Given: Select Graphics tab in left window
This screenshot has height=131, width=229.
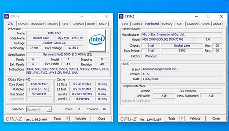Looking at the screenshot, I should coord(78,24).
